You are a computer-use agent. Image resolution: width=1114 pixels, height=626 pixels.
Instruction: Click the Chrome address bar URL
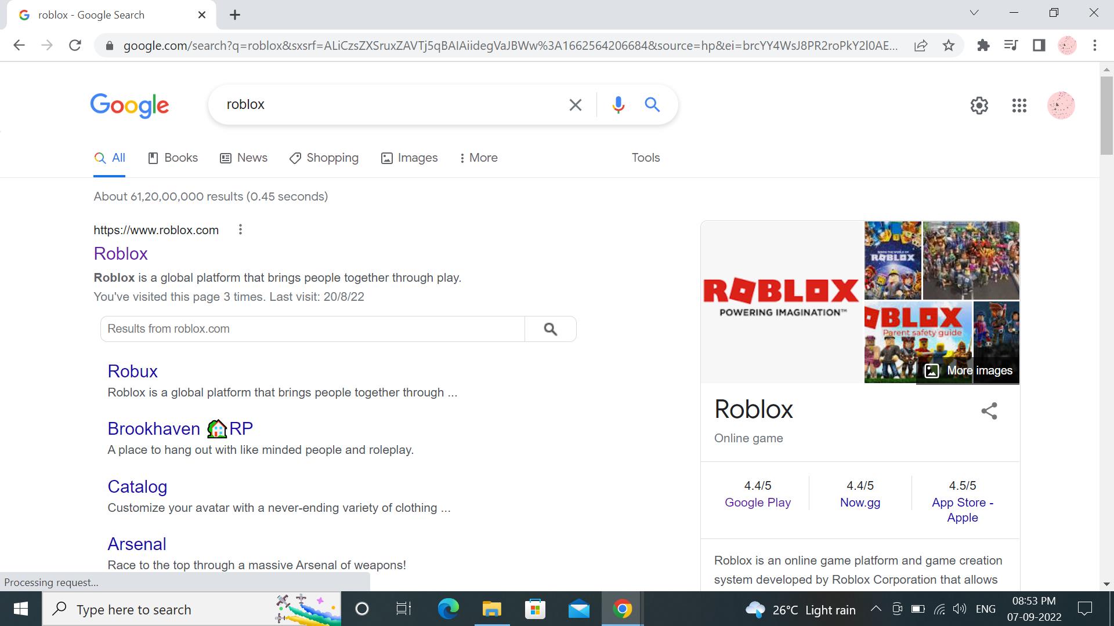point(511,46)
